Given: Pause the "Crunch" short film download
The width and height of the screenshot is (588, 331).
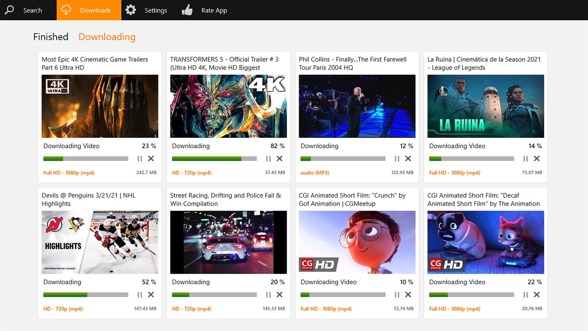Looking at the screenshot, I should 397,295.
